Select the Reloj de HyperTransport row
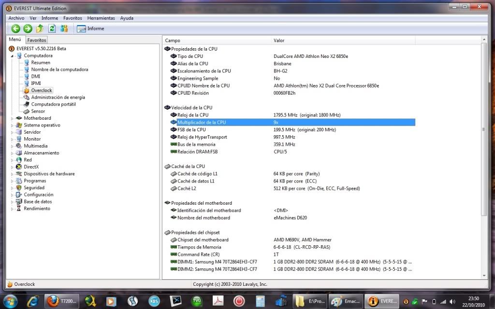Screen dimensions: 495x309 pyautogui.click(x=290, y=137)
